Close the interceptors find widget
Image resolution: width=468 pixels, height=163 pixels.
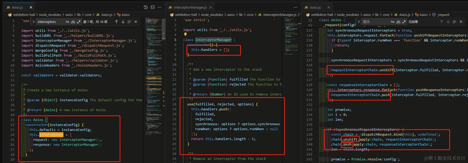click(x=136, y=22)
